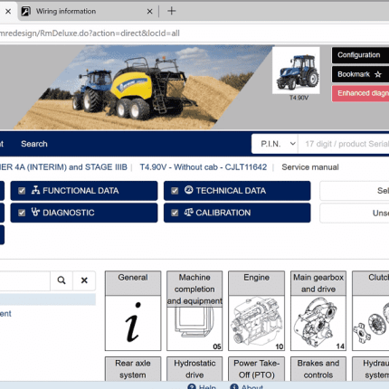Open Enhanced diagnostics button
Image resolution: width=389 pixels, height=389 pixels.
tap(360, 93)
